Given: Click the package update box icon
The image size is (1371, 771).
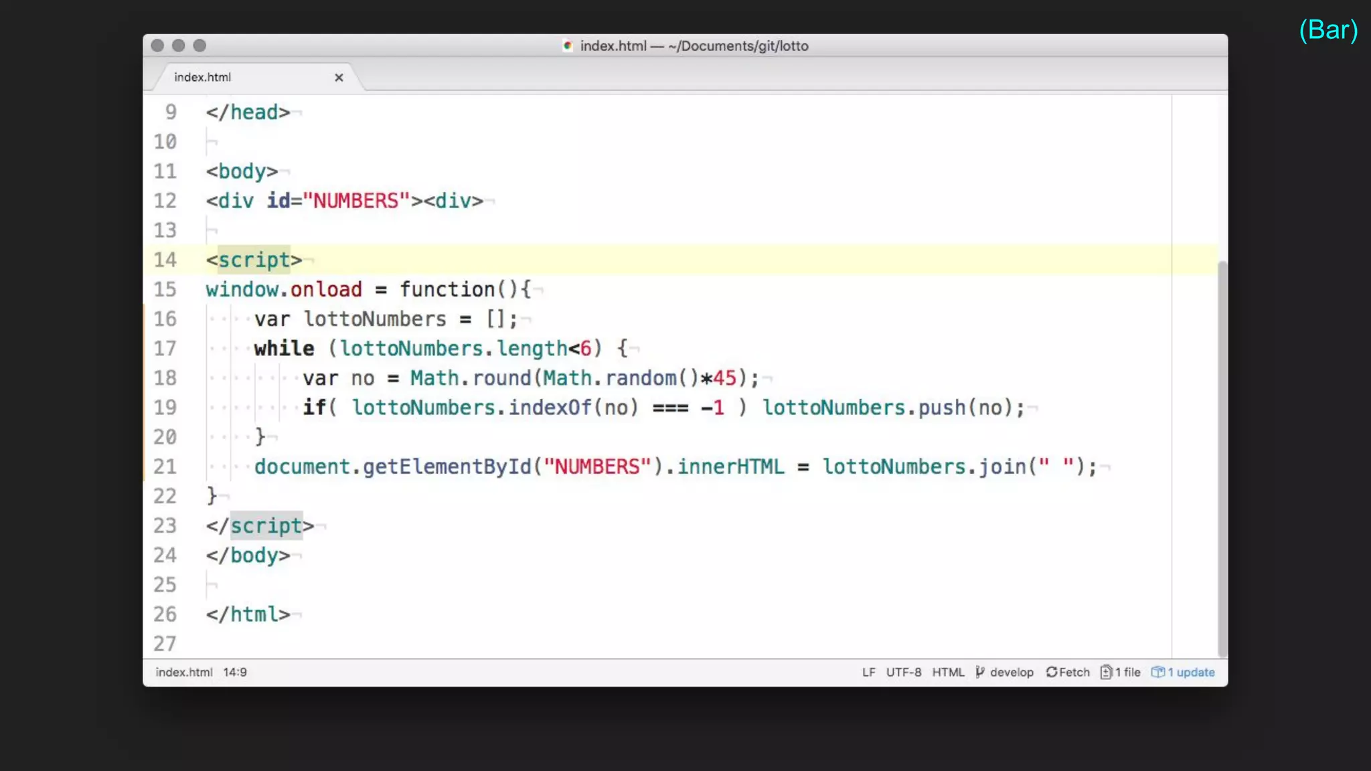Looking at the screenshot, I should [1157, 672].
